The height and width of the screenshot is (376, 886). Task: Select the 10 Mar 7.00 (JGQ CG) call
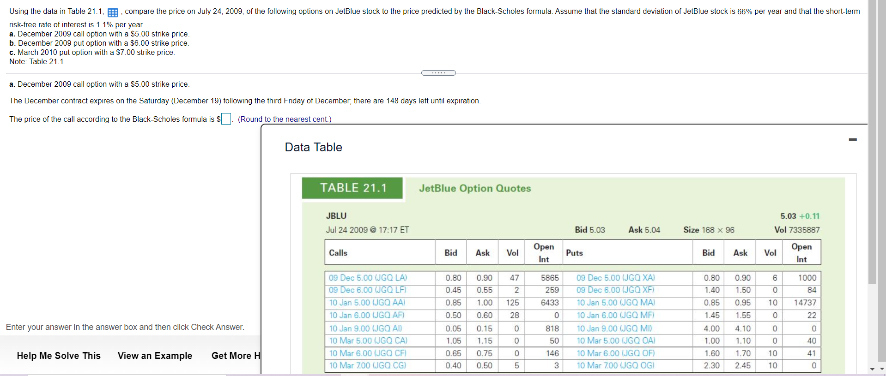point(367,365)
